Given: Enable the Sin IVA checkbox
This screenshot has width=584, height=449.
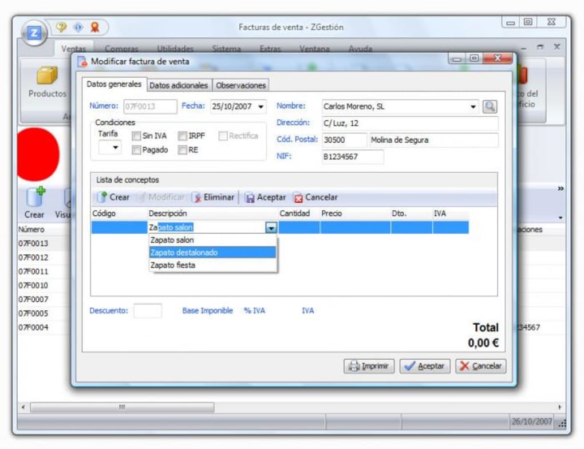Looking at the screenshot, I should click(136, 136).
